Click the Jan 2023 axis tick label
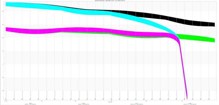Viewport: 219px width, 105px height. click(x=6, y=101)
